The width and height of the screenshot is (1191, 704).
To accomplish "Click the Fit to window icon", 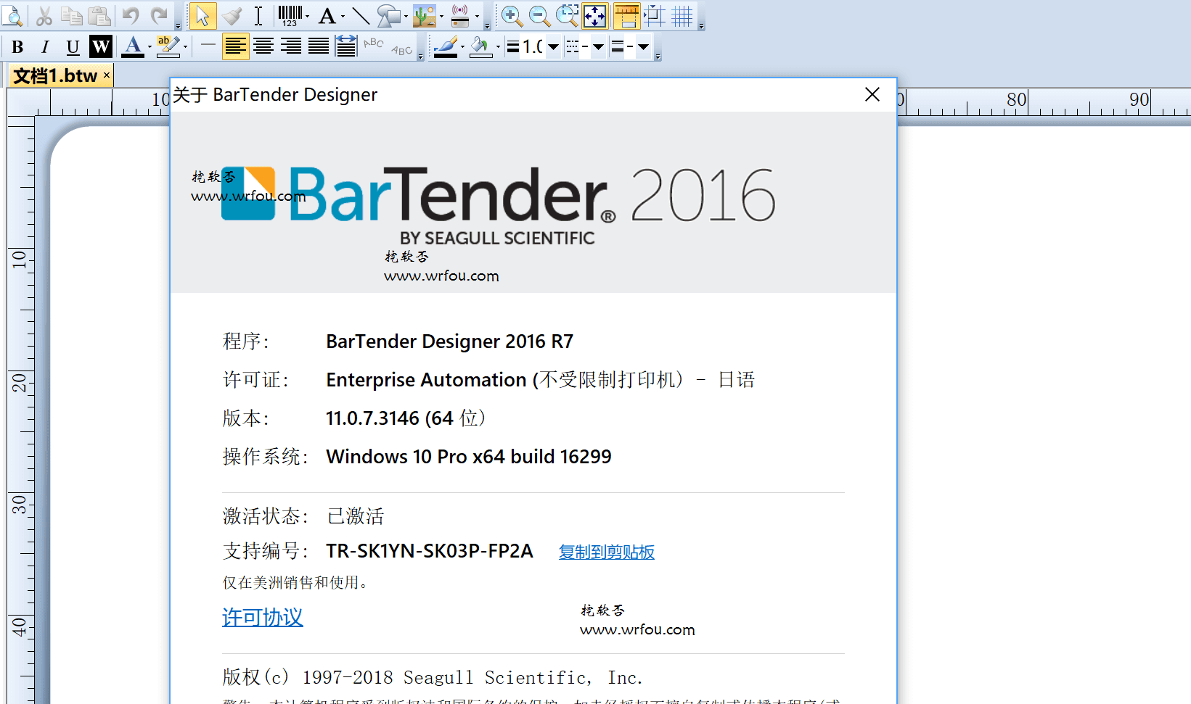I will pos(595,15).
